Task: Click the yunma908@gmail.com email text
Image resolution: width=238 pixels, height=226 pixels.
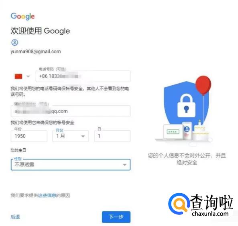Action: [36, 52]
